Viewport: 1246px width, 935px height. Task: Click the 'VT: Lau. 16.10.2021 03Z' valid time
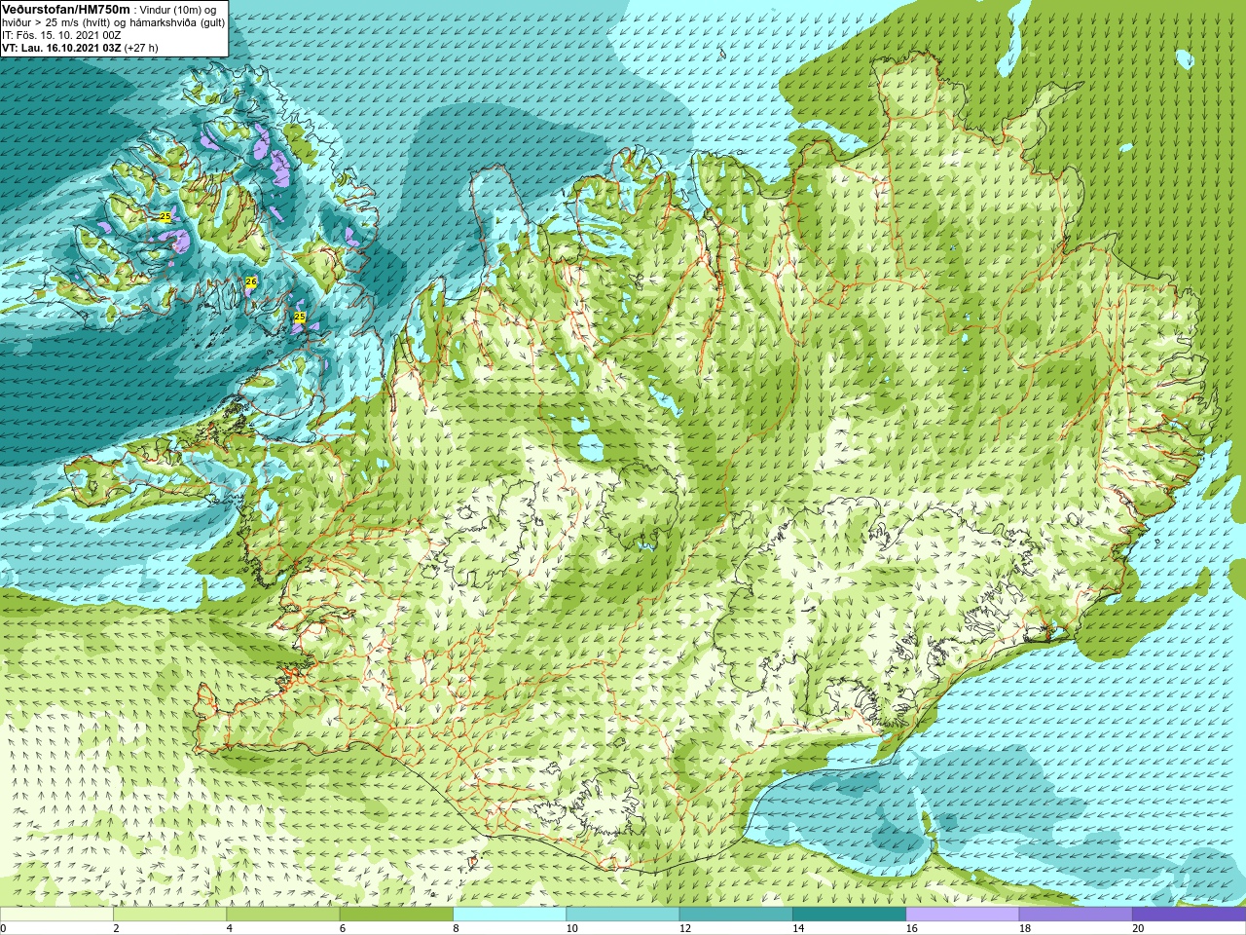61,48
